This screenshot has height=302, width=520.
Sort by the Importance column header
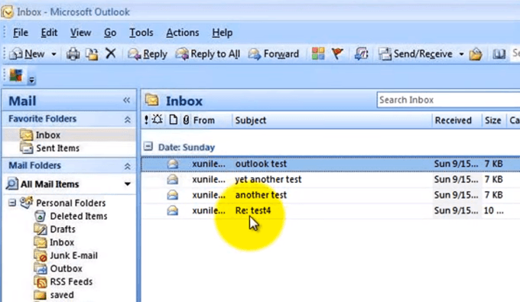146,120
